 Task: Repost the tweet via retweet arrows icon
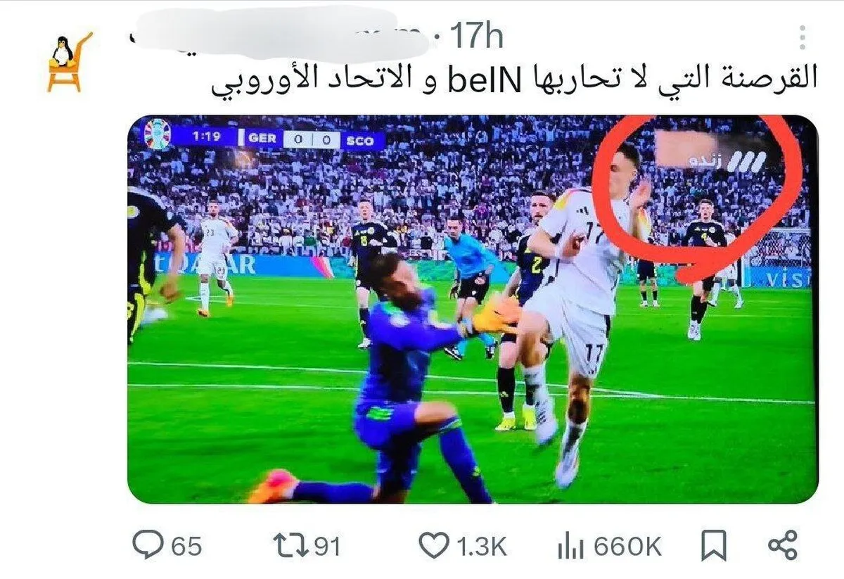pos(290,545)
